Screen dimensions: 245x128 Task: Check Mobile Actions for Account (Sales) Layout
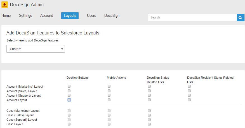pos(109,91)
